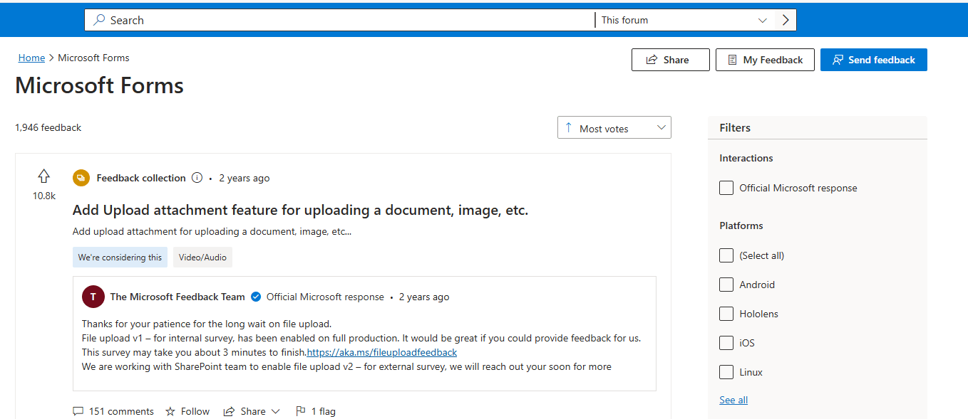Click the Microsoft Feedback Team avatar

(x=93, y=297)
